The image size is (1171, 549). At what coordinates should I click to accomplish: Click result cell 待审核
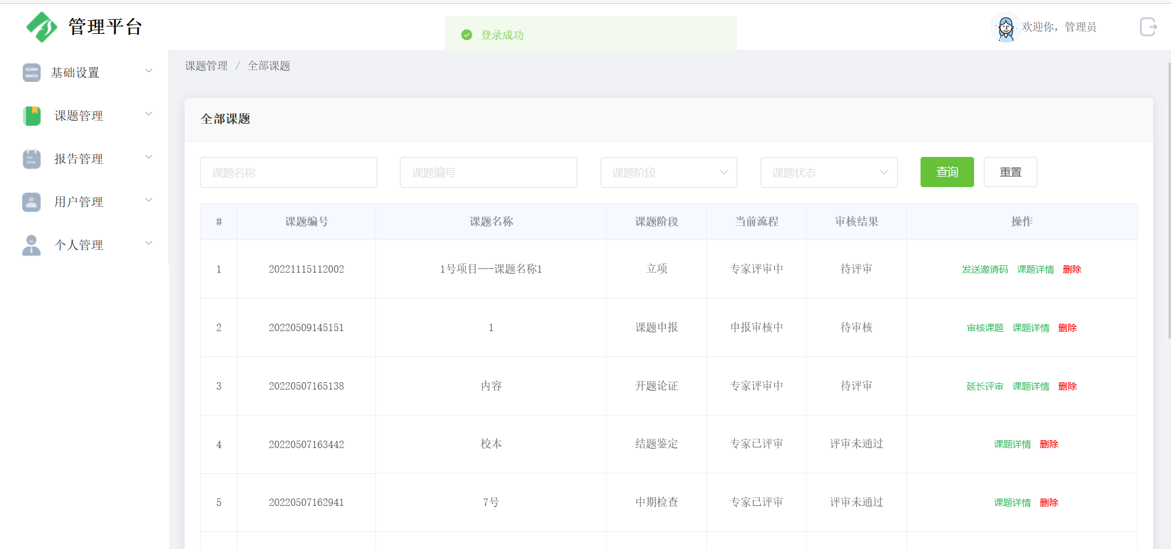coord(857,327)
